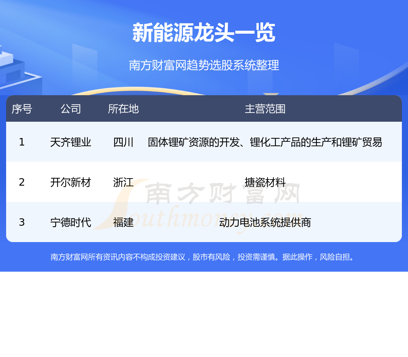The height and width of the screenshot is (357, 408).
Task: Click the 所在地 column header
Action: [123, 109]
